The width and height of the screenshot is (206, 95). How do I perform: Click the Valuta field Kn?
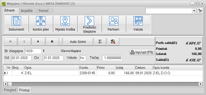point(83,58)
